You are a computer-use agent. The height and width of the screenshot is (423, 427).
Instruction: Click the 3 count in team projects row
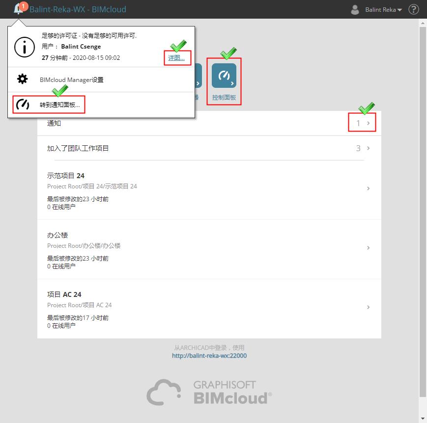(x=358, y=148)
